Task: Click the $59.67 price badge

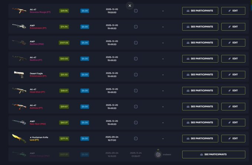Action: click(64, 107)
